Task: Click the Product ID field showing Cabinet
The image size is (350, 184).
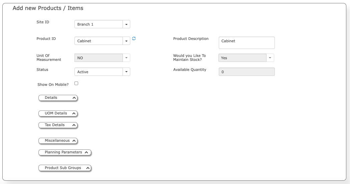Action: [99, 41]
